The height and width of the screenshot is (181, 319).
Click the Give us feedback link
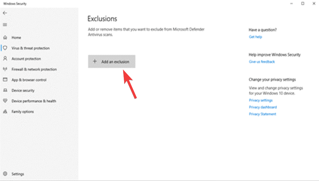(x=262, y=62)
